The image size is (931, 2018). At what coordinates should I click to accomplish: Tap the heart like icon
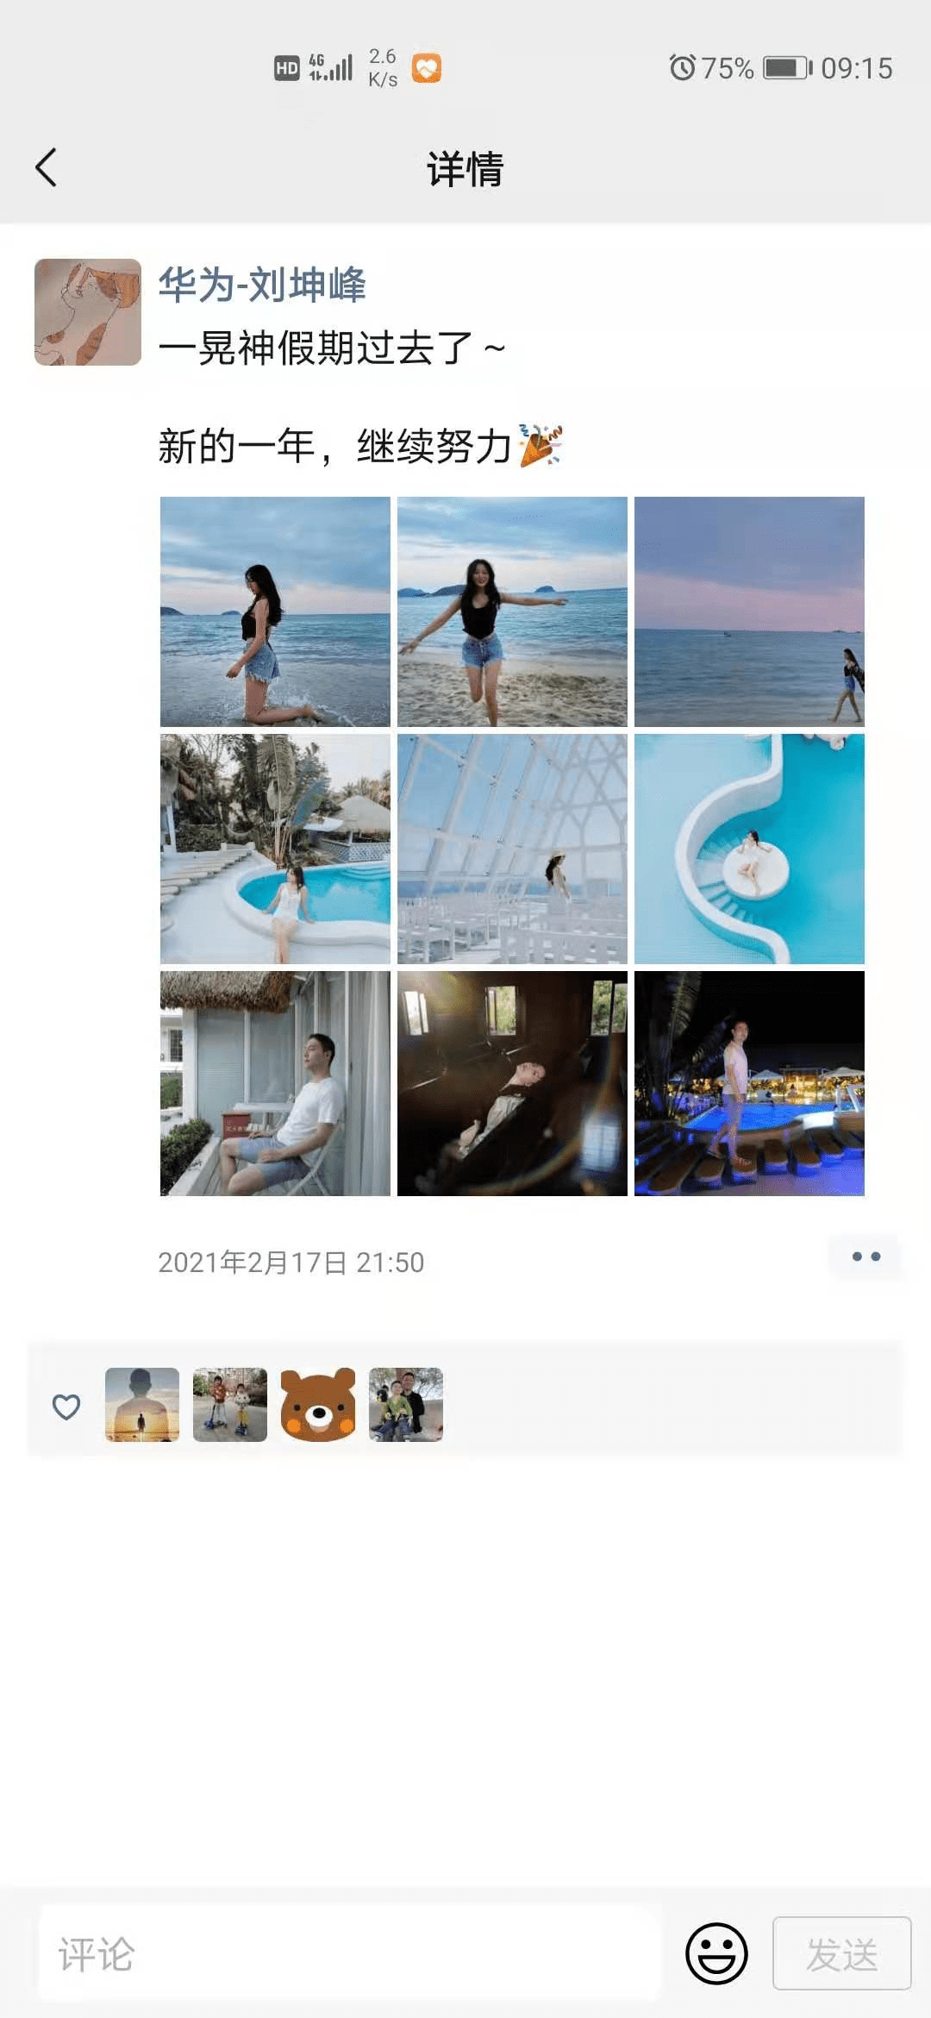[66, 1407]
